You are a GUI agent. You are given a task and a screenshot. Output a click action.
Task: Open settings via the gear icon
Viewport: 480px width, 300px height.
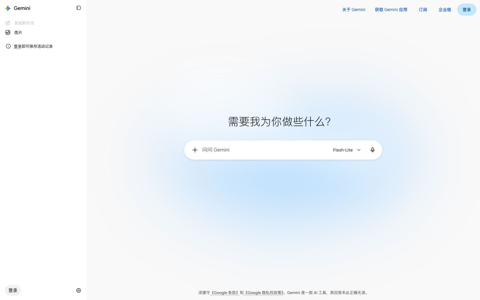click(79, 290)
